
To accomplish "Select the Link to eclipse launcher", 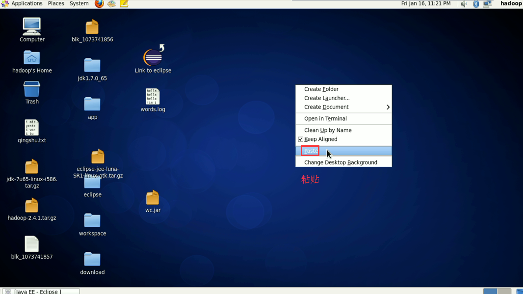I will [153, 56].
